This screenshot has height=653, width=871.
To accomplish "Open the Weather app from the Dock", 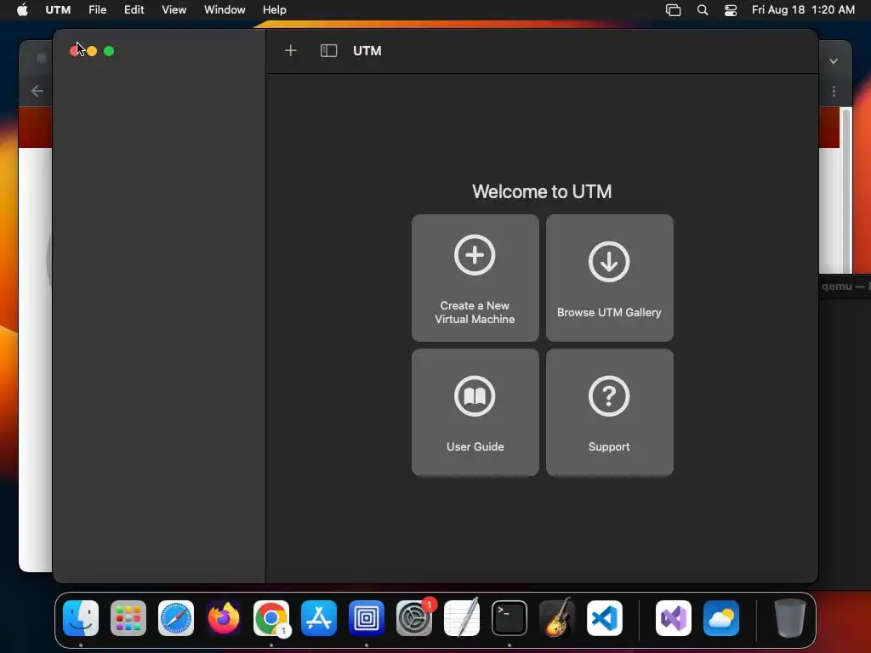I will tap(721, 618).
